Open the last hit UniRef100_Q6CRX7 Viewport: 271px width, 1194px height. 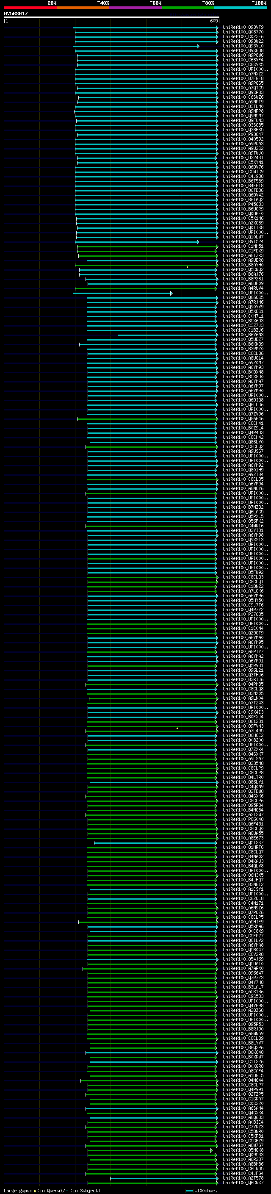pyautogui.click(x=243, y=1183)
